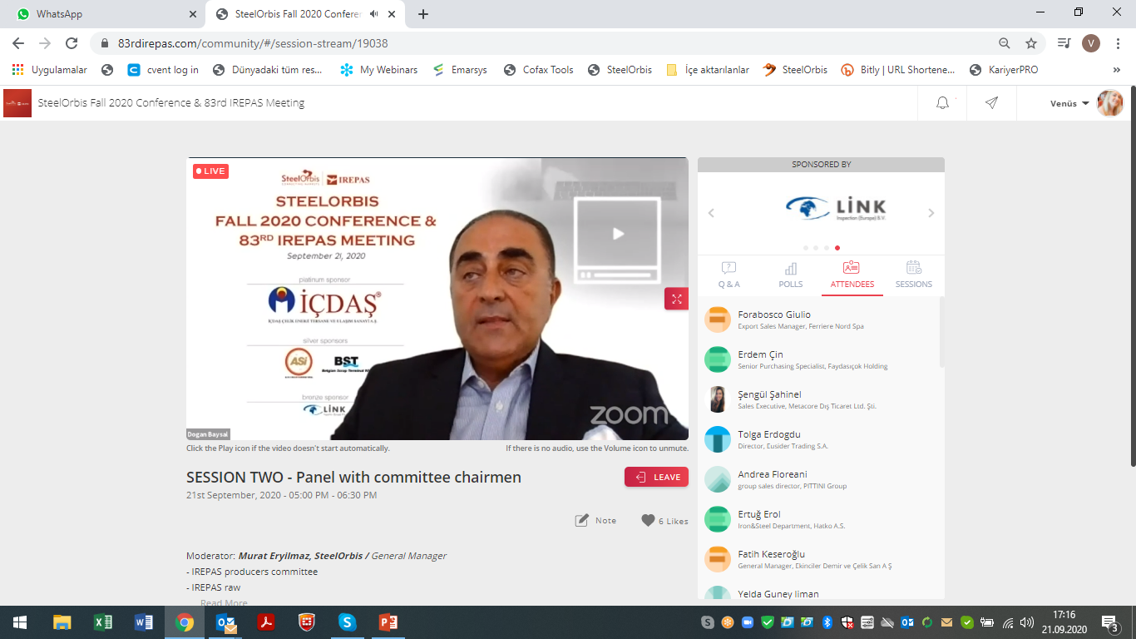This screenshot has height=639, width=1136.
Task: Switch to the POLLS tab
Action: pyautogui.click(x=791, y=275)
